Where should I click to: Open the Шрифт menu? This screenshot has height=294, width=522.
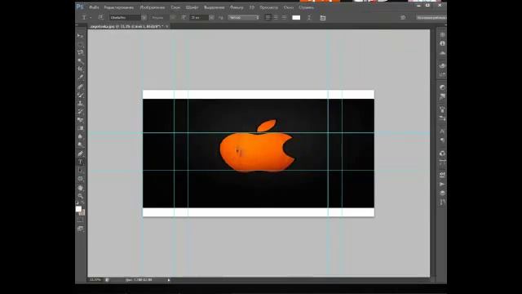point(192,7)
